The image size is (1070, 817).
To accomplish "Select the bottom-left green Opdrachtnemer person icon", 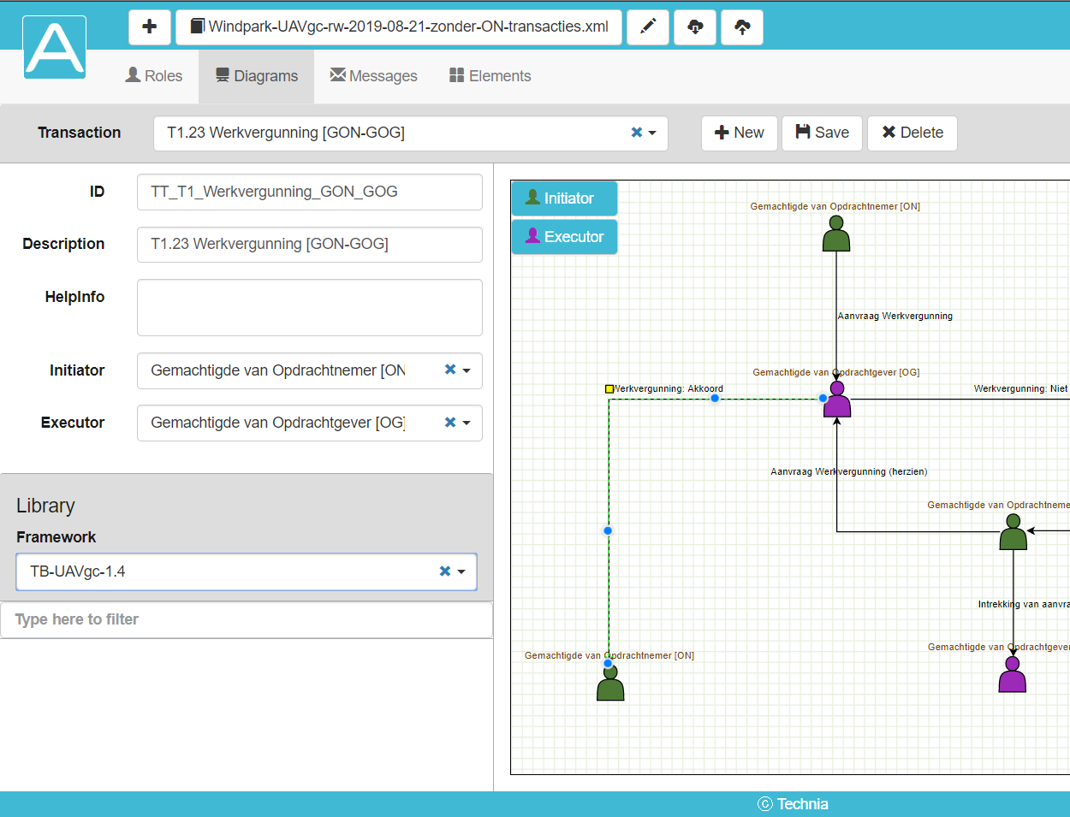I will (610, 683).
